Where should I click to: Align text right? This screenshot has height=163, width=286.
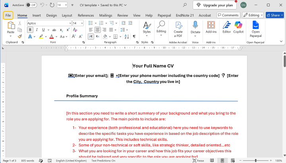tap(104, 30)
